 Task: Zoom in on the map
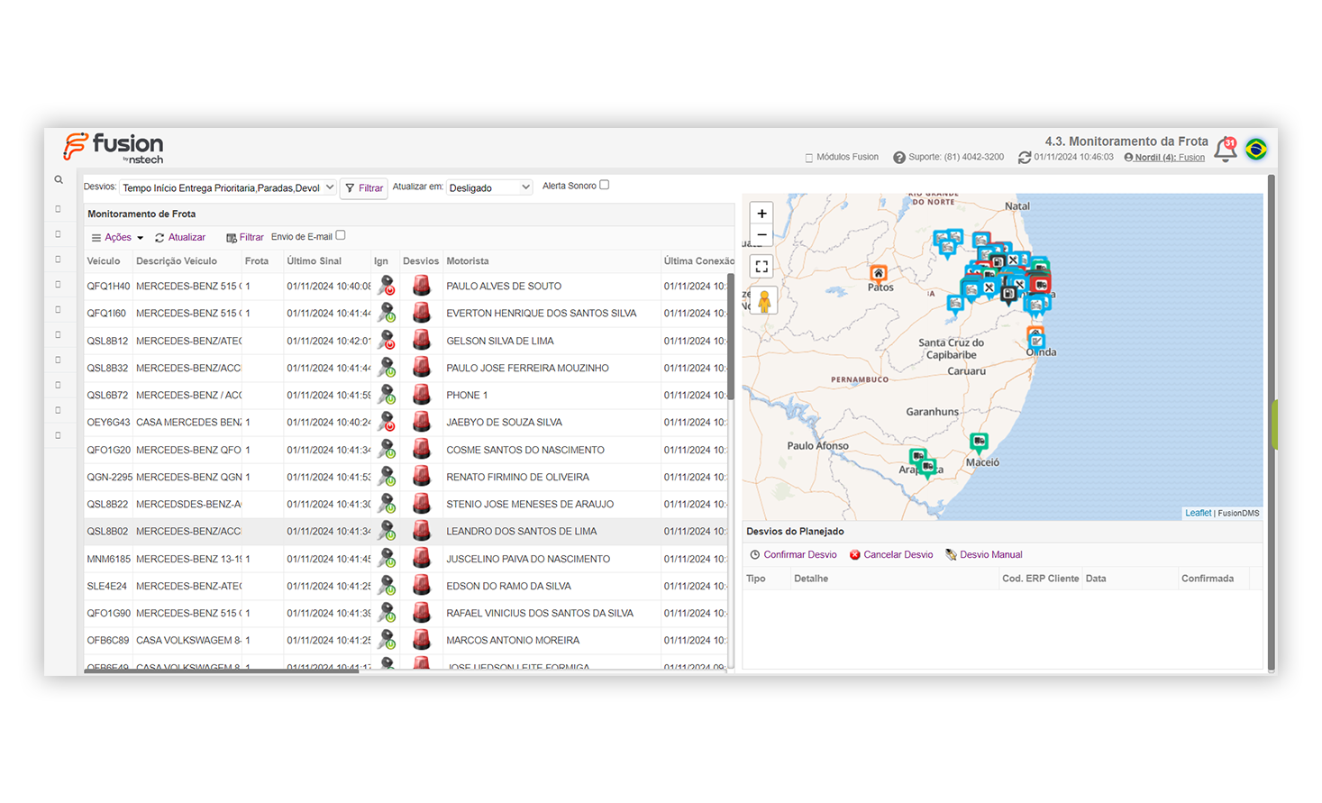[x=761, y=214]
